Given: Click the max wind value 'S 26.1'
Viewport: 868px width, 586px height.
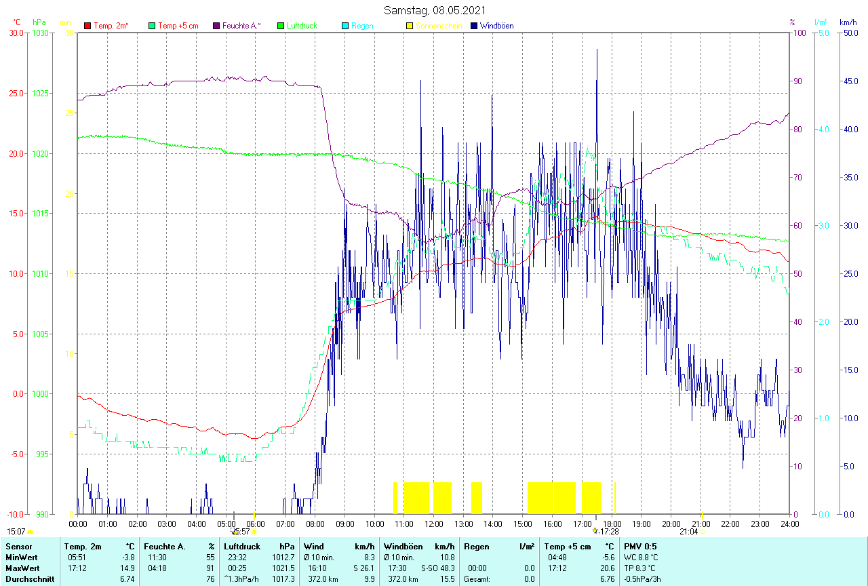Looking at the screenshot, I should click(x=363, y=568).
